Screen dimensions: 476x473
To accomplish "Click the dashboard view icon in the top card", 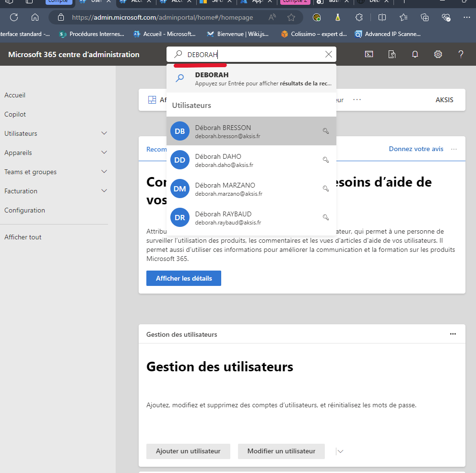I will [152, 100].
